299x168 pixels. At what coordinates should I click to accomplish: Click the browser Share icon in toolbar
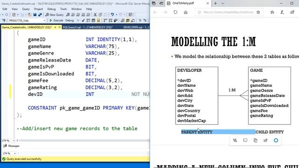292,12
